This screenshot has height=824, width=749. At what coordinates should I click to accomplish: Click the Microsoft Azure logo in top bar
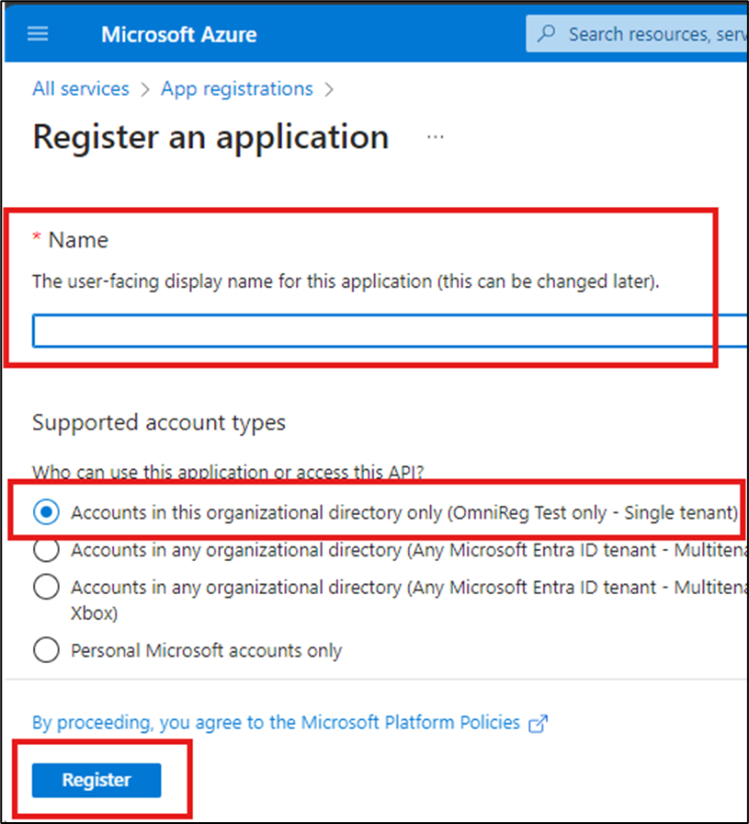178,34
